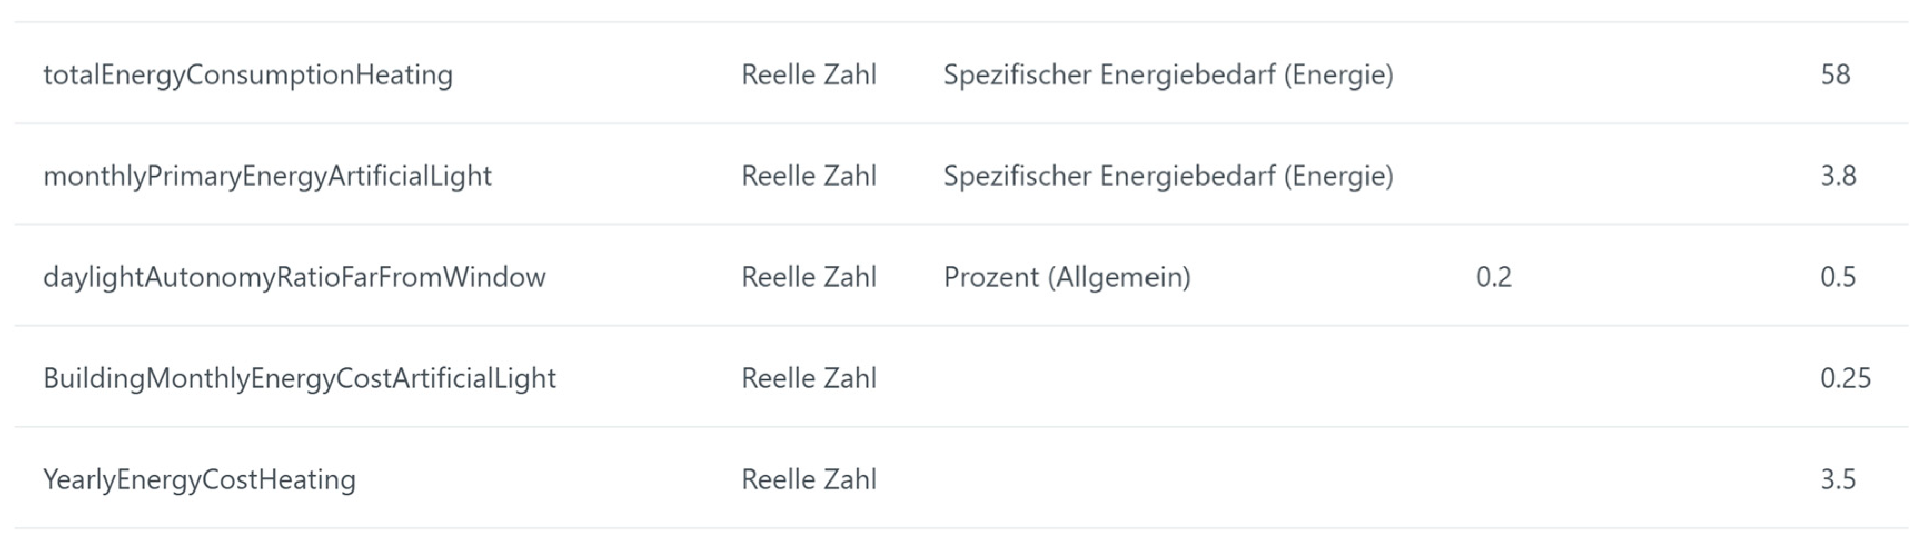This screenshot has height=556, width=1929.
Task: Click Spezifischer Energiebedarf unit for totalEnergyConsumptionHeating
Action: click(1168, 75)
